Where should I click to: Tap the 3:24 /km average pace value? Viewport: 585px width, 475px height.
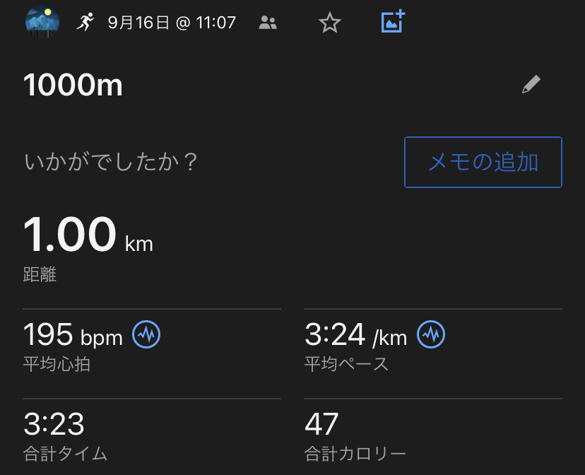point(355,335)
